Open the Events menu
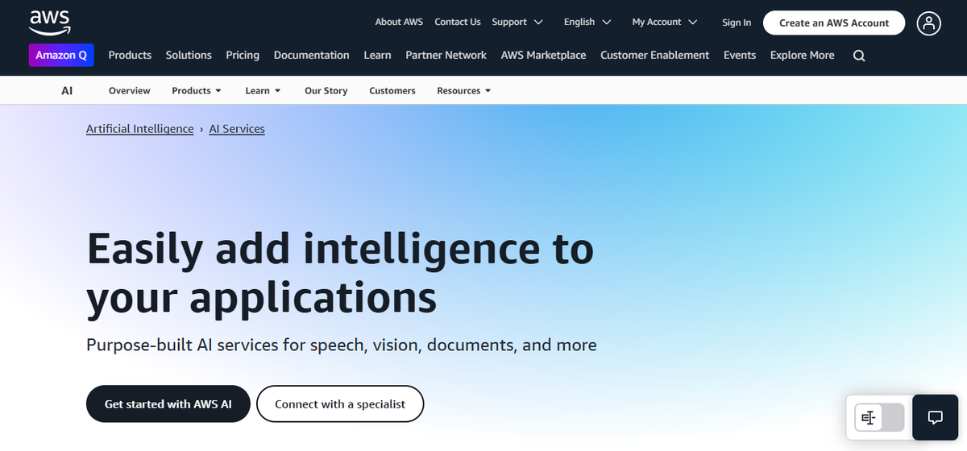Viewport: 967px width, 451px height. 740,55
